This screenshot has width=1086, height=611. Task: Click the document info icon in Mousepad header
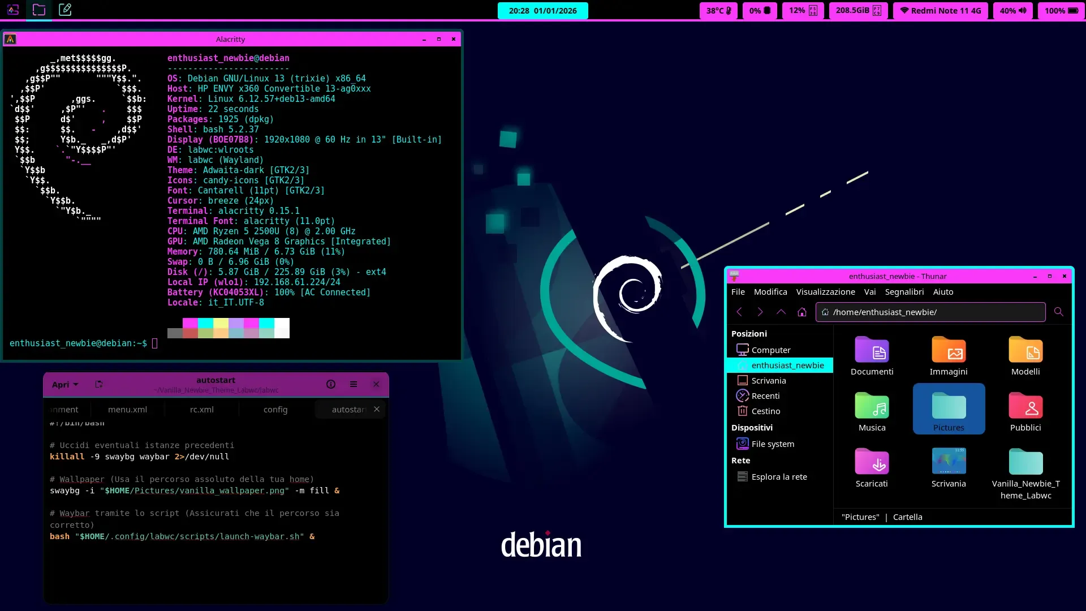pyautogui.click(x=331, y=384)
